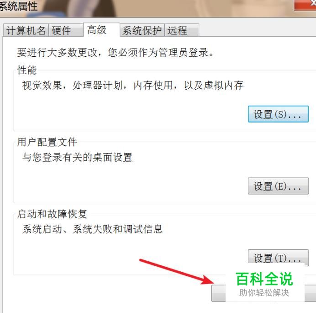This screenshot has width=316, height=313.
Task: Select the 高级 tab
Action: tap(101, 30)
